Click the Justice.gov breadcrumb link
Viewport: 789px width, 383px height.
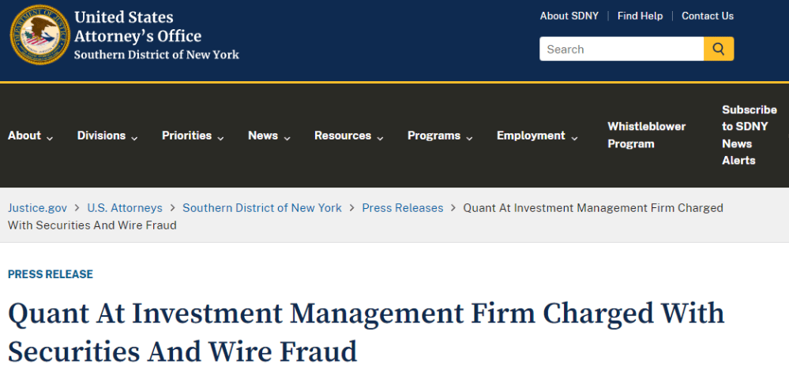click(37, 208)
